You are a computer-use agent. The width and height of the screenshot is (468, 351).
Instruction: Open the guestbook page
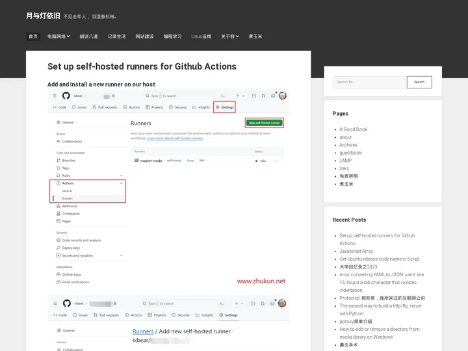(350, 153)
